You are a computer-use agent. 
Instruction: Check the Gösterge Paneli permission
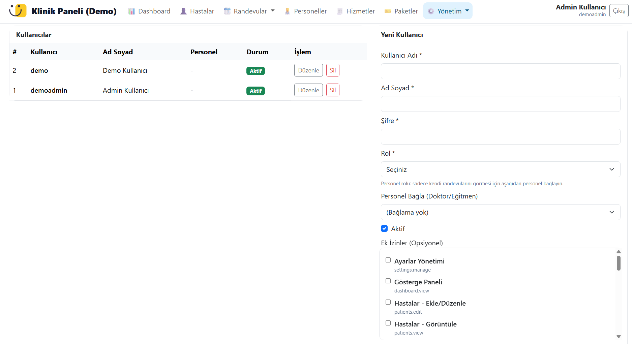coord(388,281)
